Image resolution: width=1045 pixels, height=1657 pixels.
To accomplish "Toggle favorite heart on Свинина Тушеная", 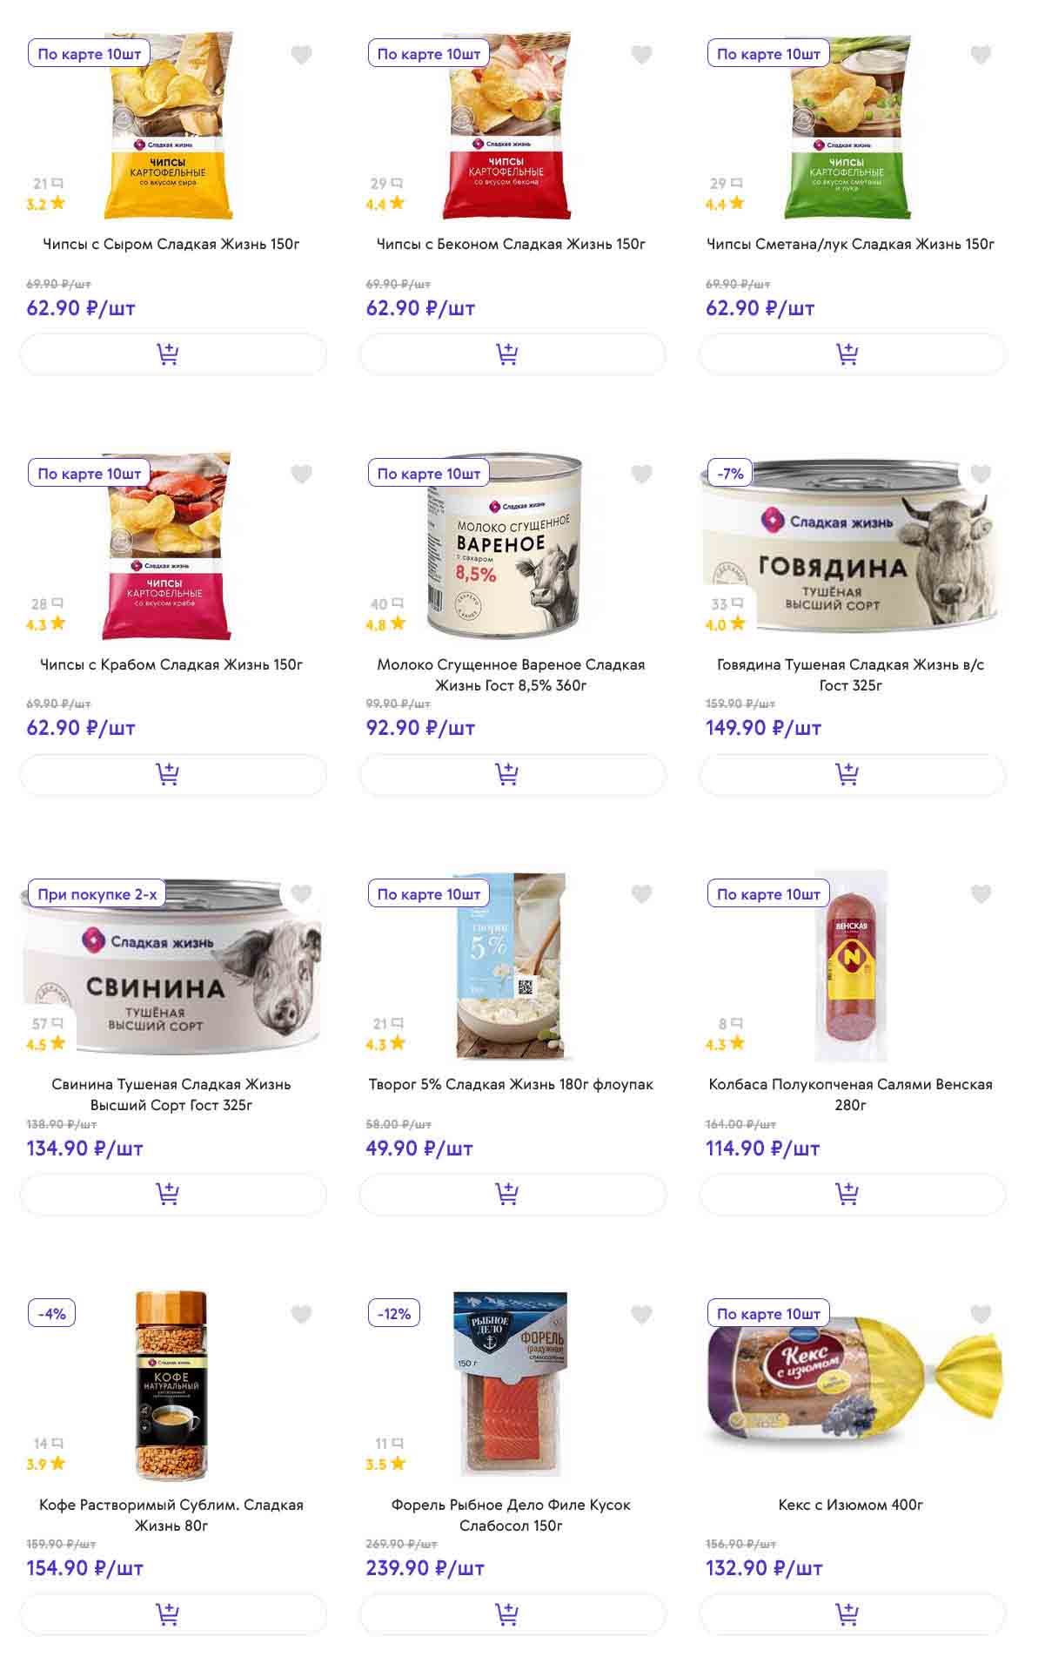I will (x=301, y=894).
